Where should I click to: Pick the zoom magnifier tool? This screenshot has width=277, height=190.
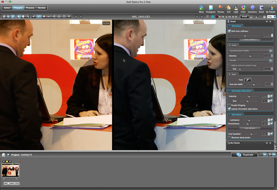pos(28,16)
